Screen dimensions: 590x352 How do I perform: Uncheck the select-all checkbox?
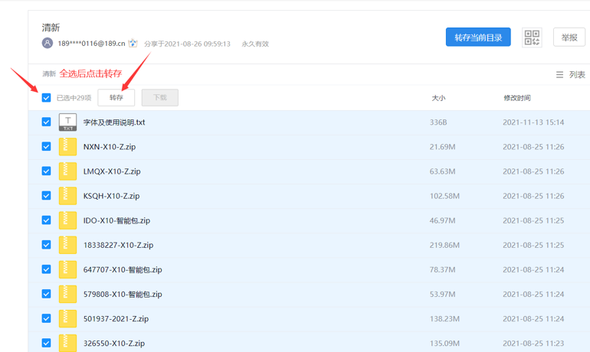pos(46,98)
